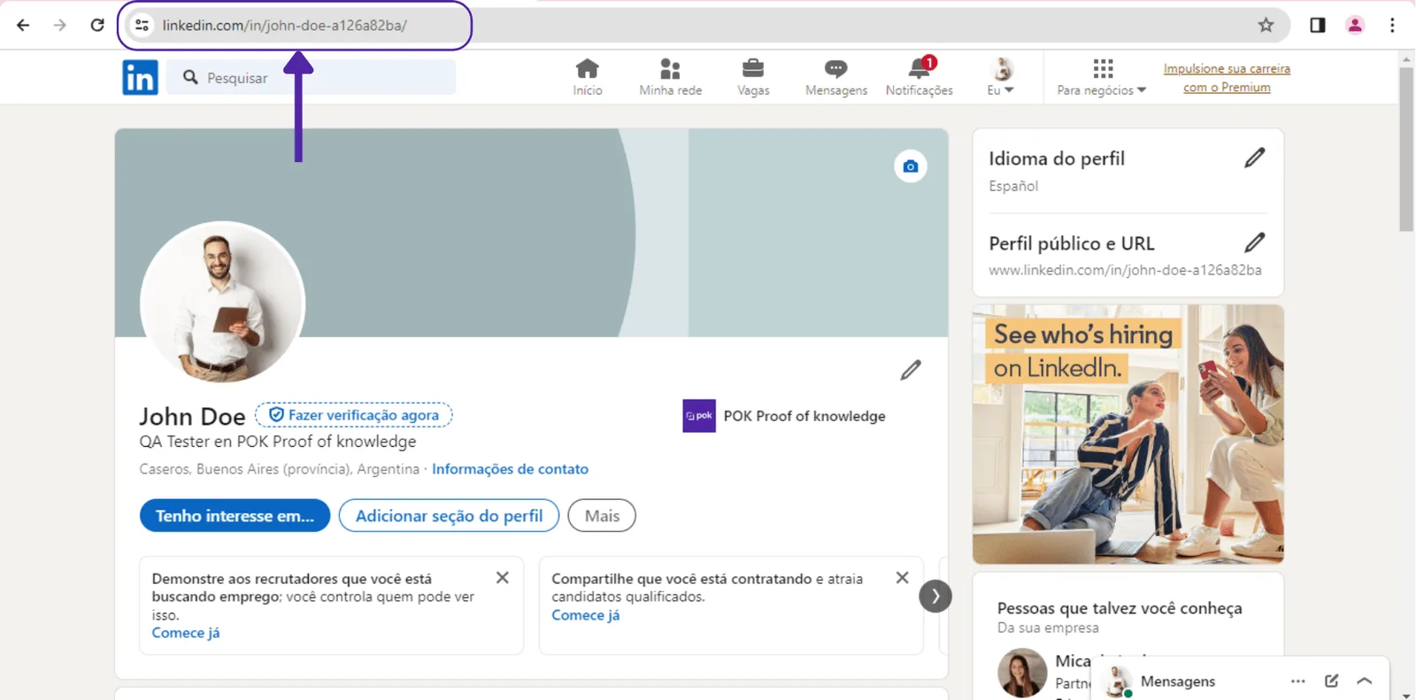
Task: Open Informações de contato link
Action: tap(510, 469)
